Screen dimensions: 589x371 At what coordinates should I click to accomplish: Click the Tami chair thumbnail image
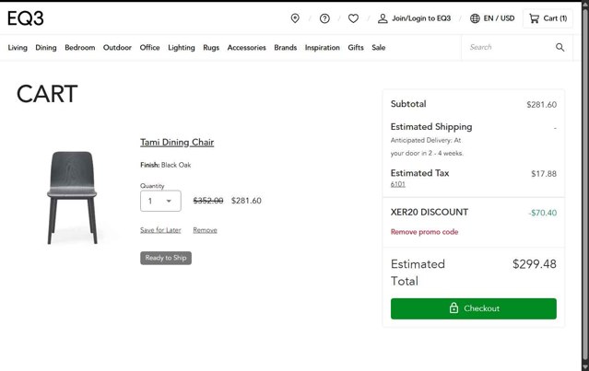(x=72, y=198)
